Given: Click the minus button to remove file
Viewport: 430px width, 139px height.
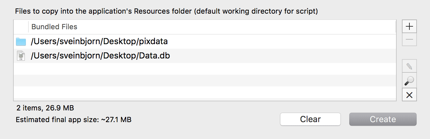Looking at the screenshot, I should [409, 40].
